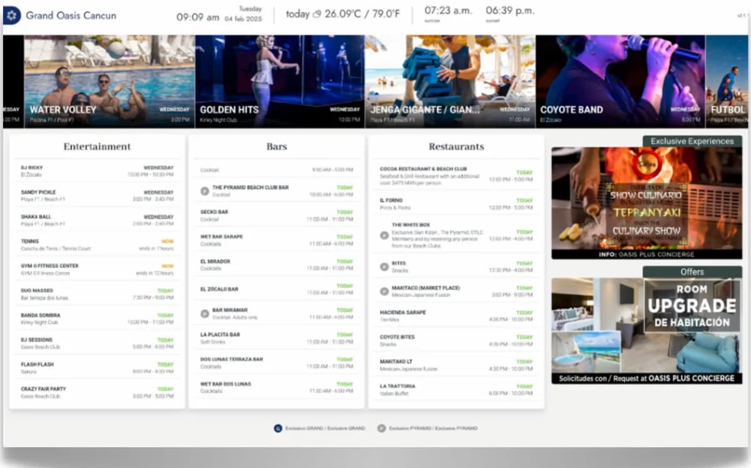Select the Gecko Bar row
Screen dimensions: 751x468
click(x=277, y=216)
